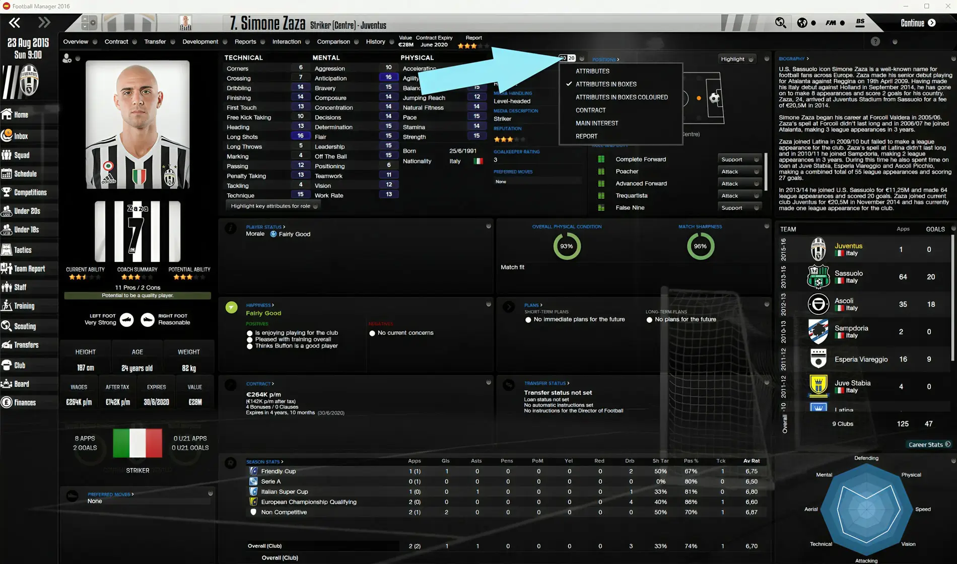Open the Player Status panel selector dot
The image size is (957, 564).
pos(489,226)
